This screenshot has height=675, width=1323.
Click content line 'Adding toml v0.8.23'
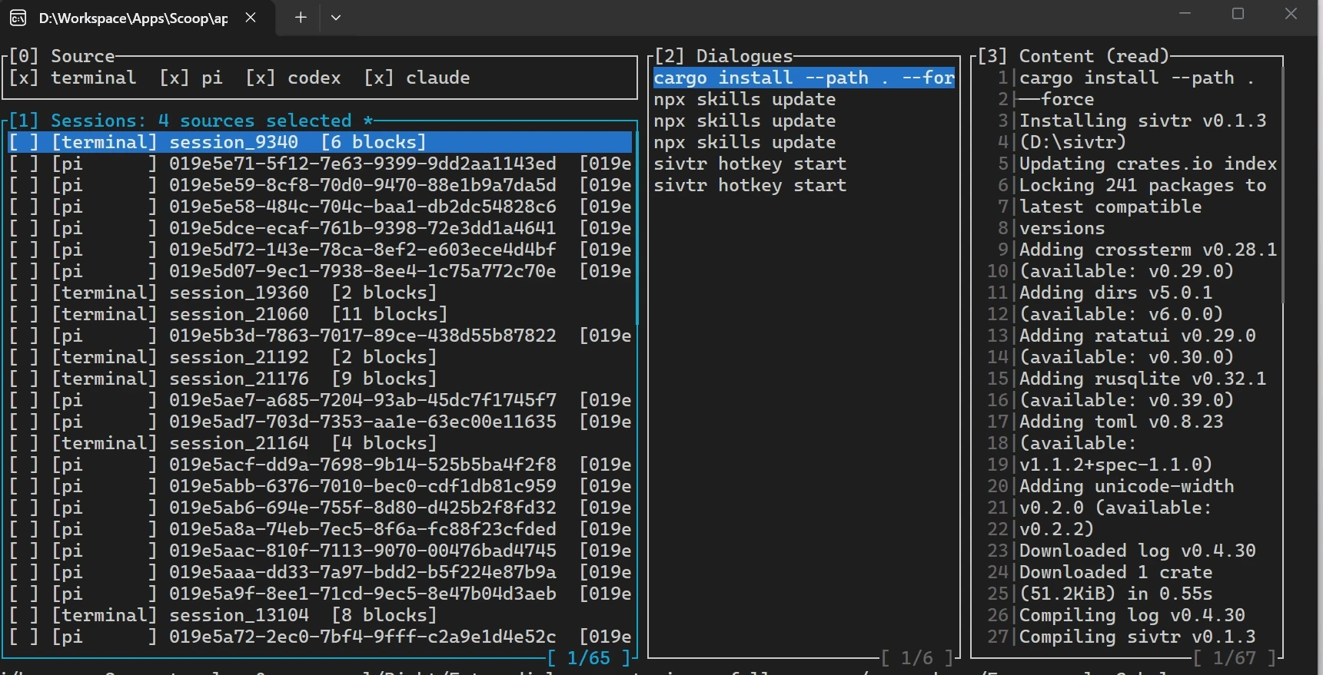[1121, 422]
